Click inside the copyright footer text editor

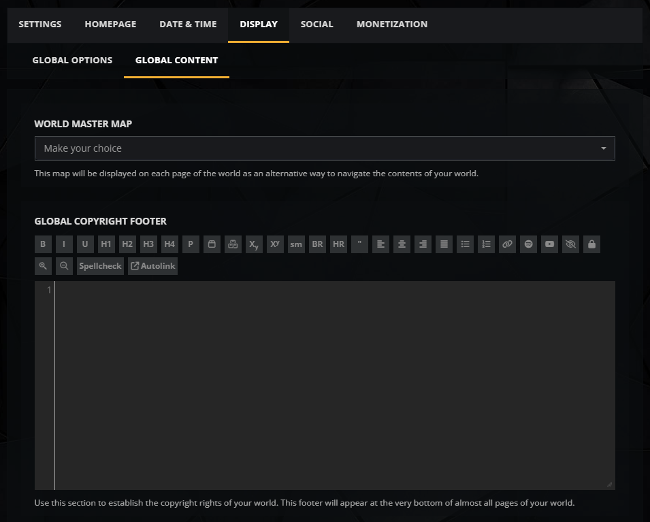(335, 386)
